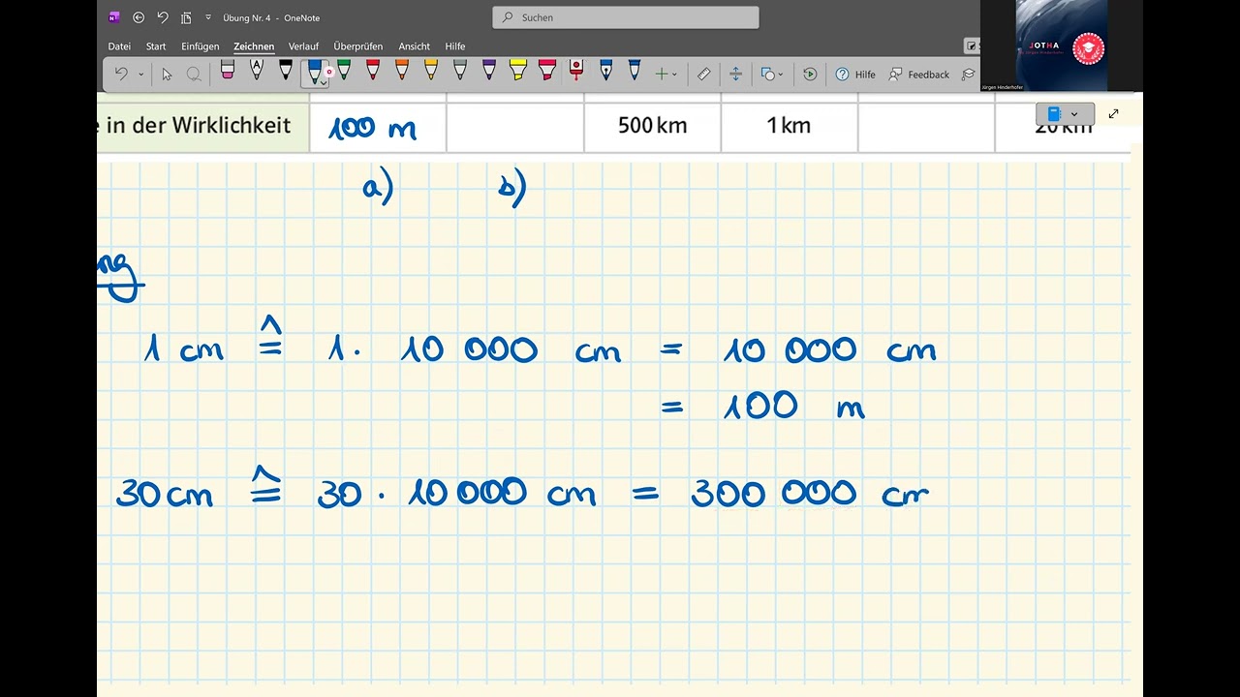This screenshot has height=697, width=1240.
Task: Switch to the Ansicht tab
Action: (415, 46)
